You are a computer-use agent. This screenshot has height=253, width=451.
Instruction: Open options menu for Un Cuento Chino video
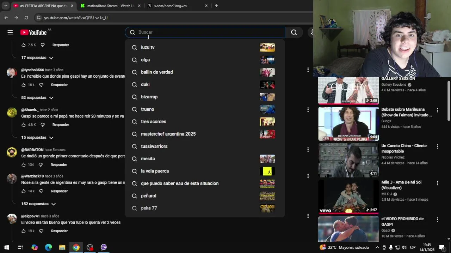click(438, 147)
